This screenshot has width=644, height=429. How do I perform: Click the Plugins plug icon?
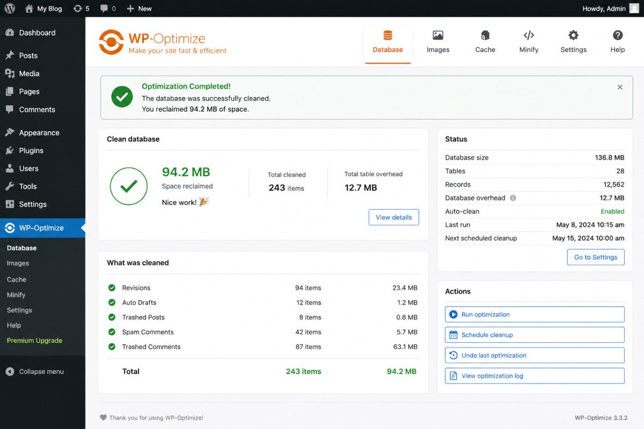click(10, 151)
